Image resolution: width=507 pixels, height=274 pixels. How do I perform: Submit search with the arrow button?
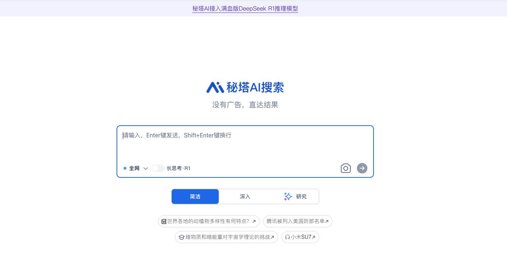tap(362, 168)
